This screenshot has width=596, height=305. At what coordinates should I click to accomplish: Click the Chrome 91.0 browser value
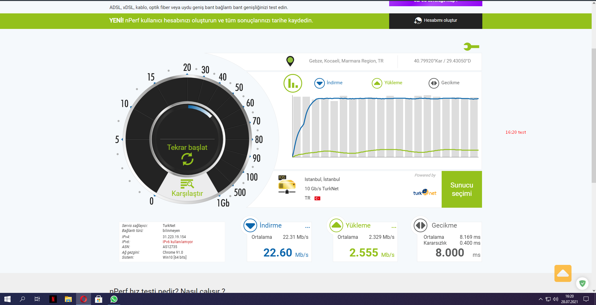tap(173, 252)
